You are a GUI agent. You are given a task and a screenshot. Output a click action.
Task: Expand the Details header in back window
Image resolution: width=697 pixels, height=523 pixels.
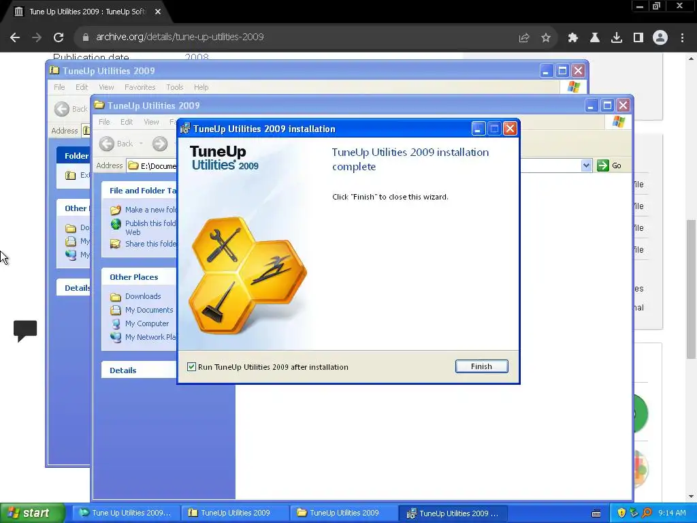pyautogui.click(x=74, y=288)
